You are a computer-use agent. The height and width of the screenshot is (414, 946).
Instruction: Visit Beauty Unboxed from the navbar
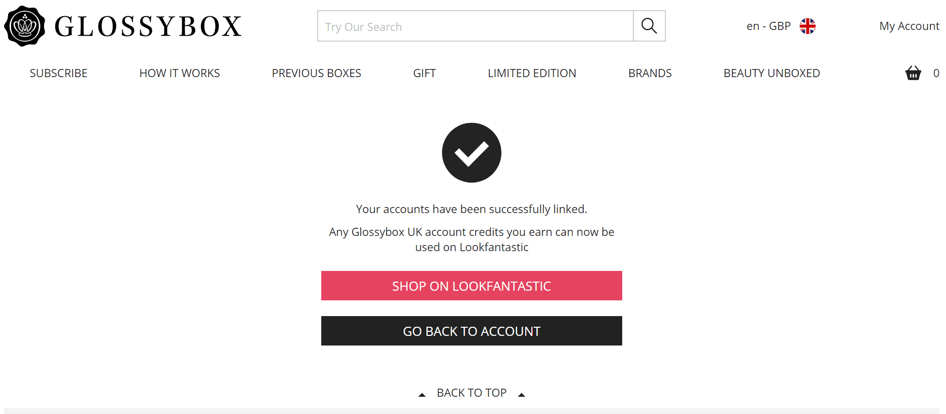point(771,73)
